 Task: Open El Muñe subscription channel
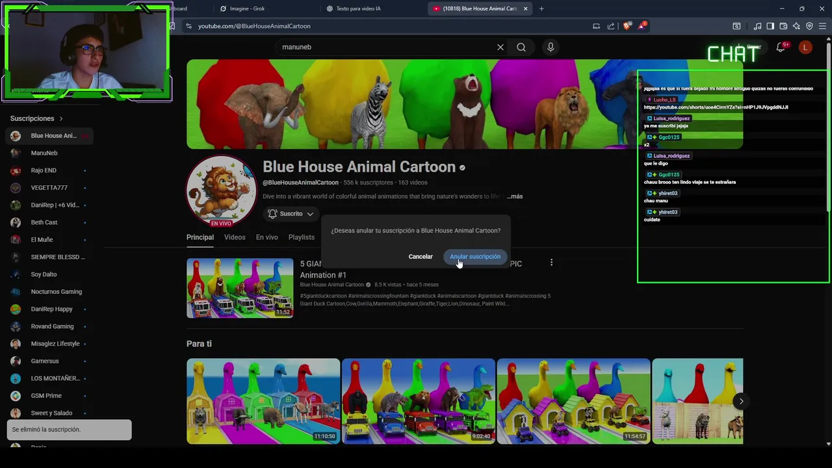click(x=49, y=240)
